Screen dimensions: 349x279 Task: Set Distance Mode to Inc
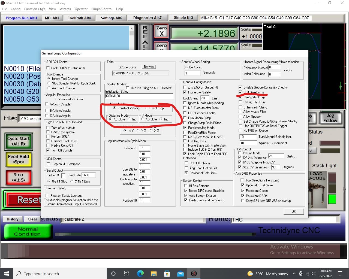click(129, 119)
